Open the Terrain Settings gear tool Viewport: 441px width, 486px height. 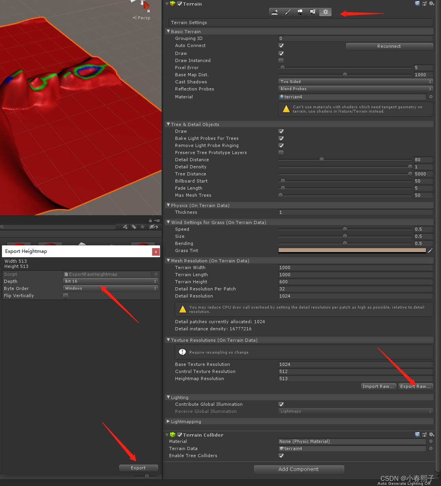pyautogui.click(x=325, y=12)
